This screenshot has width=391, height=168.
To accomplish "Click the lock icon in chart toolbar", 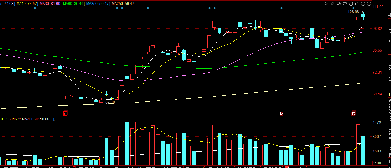I will (357, 4).
